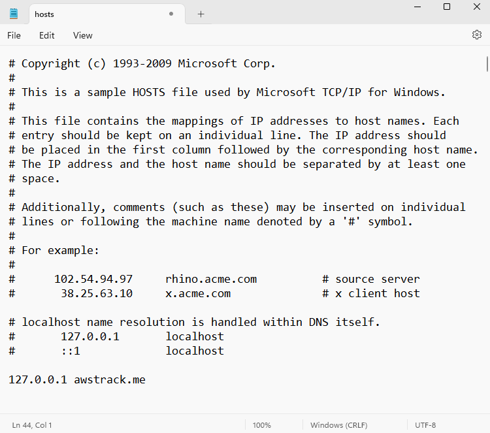Click the Ln 44, Col 1 status indicator
The width and height of the screenshot is (490, 433).
(32, 425)
